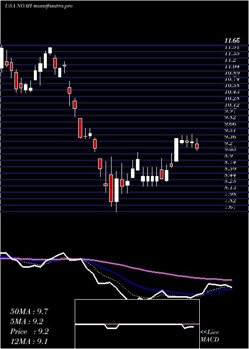
Task: Click the 8.13 price axis label
Action: point(230,188)
